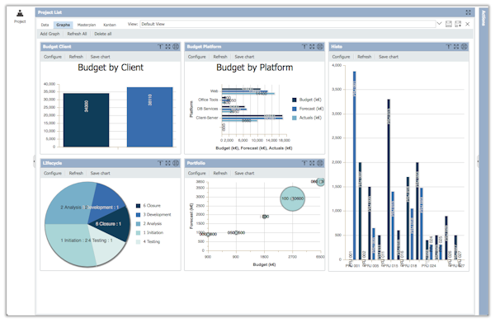Delete current view with X icon
Viewport: 495px width, 322px height.
pos(468,24)
